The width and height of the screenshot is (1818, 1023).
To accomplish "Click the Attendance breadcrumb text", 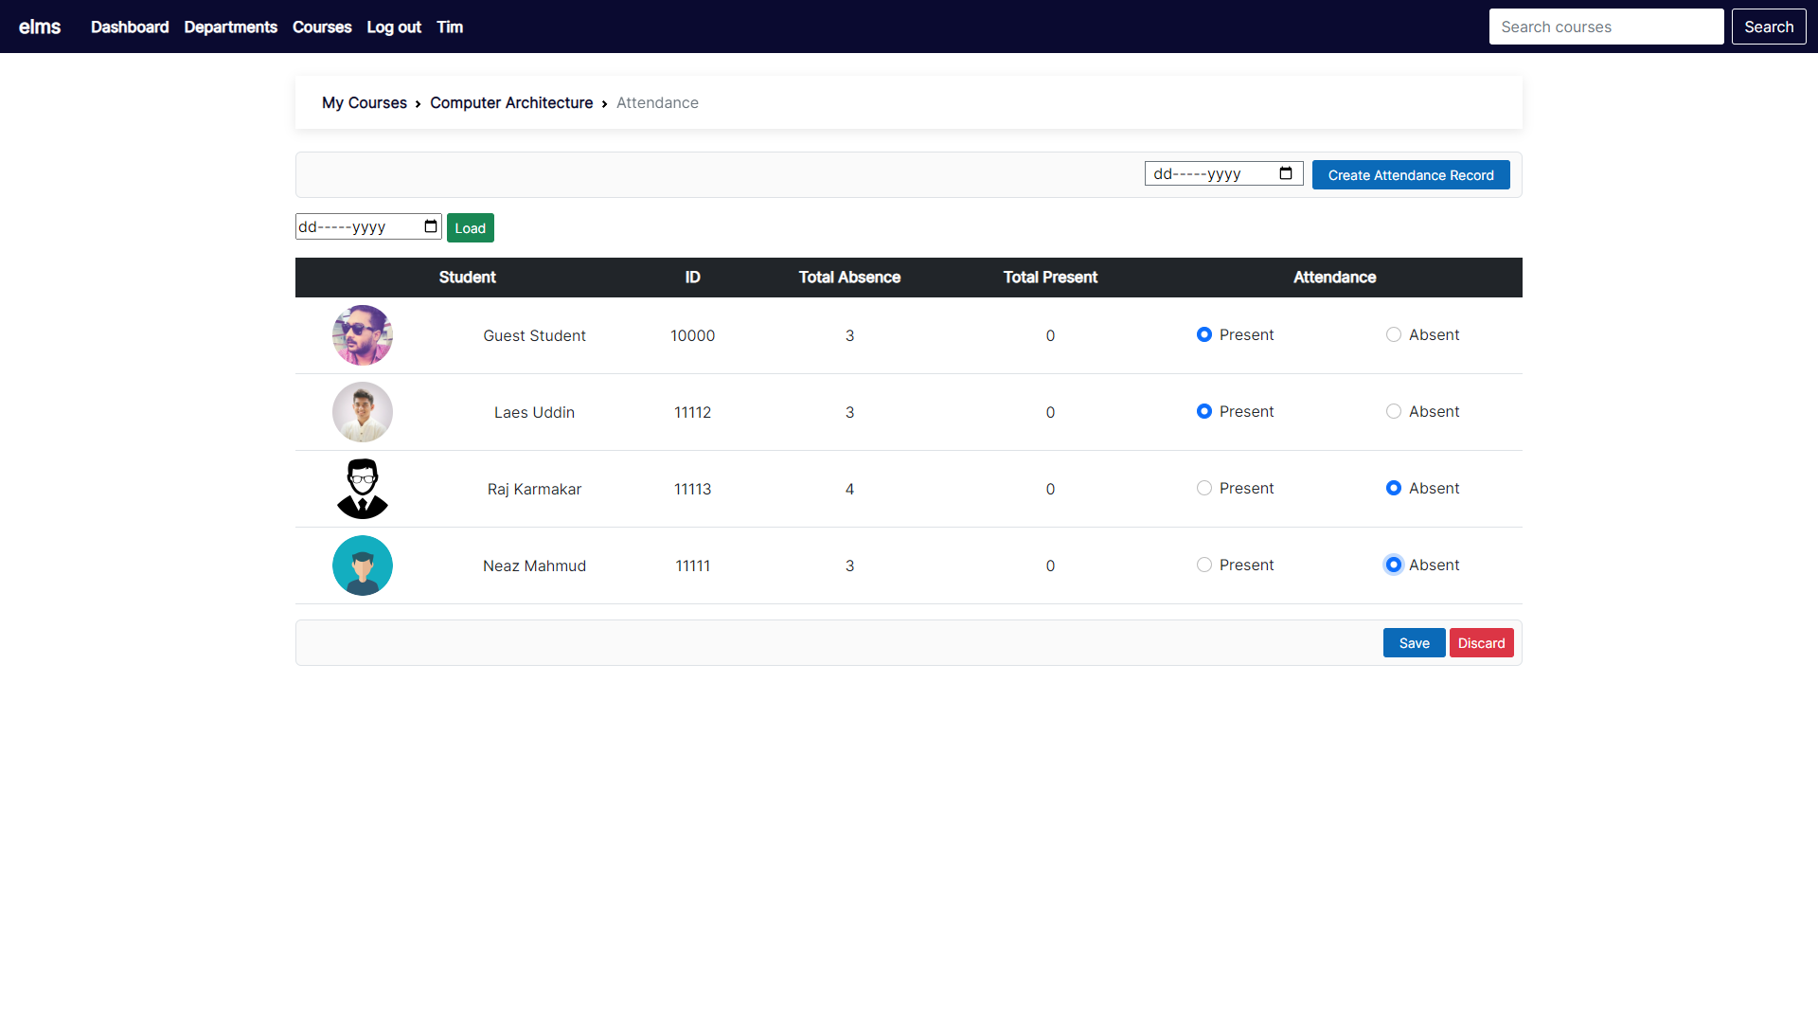I will pyautogui.click(x=657, y=102).
